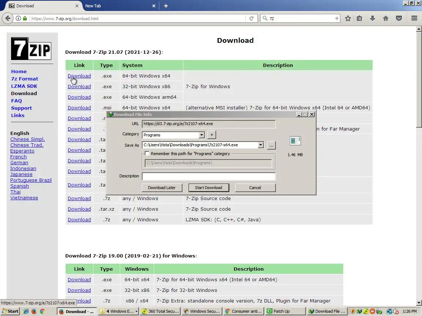The width and height of the screenshot is (422, 316).
Task: Click the search go arrow in search box
Action: pyautogui.click(x=336, y=18)
